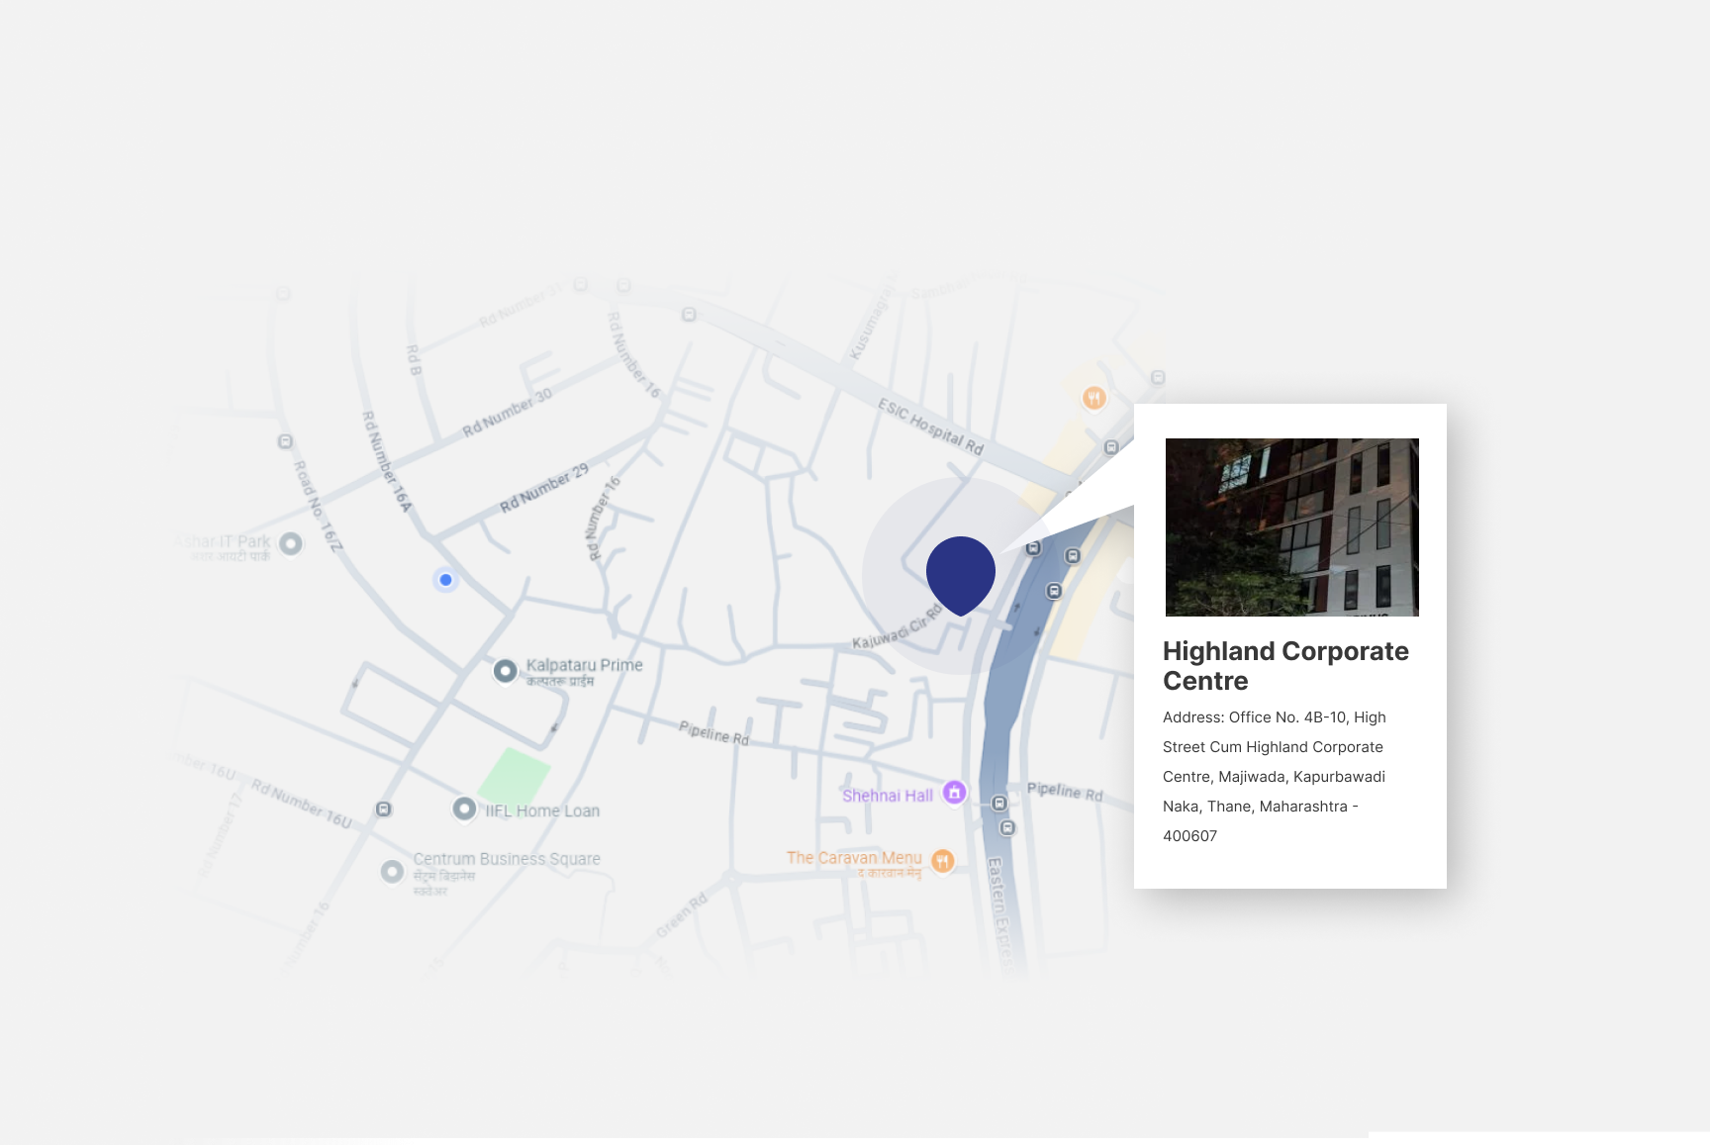Click the Rd Number 16A label

coord(386,461)
